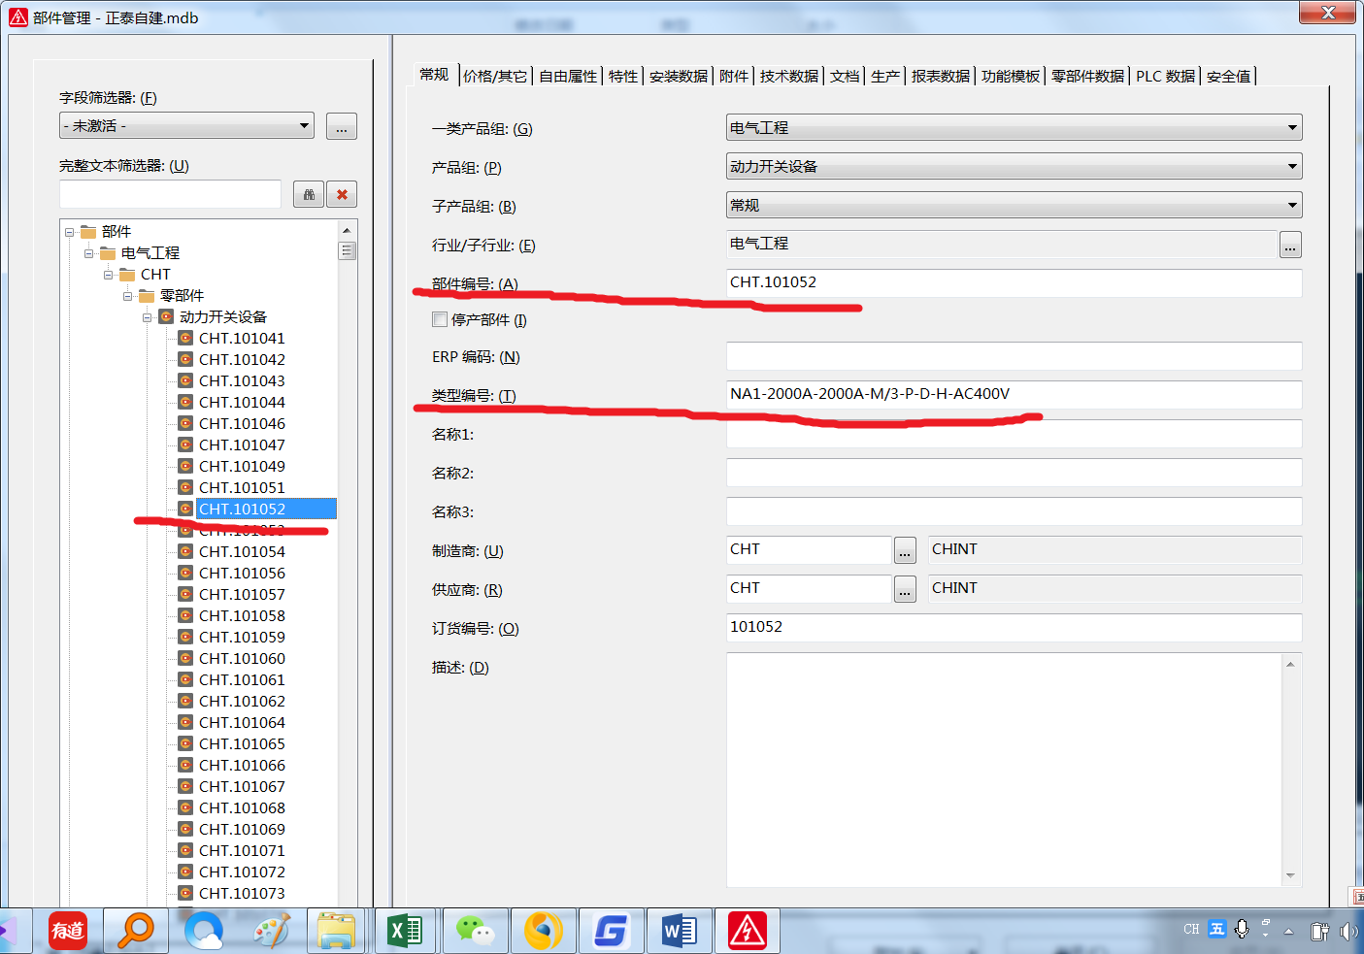Click the binoculars search filter icon

309,194
